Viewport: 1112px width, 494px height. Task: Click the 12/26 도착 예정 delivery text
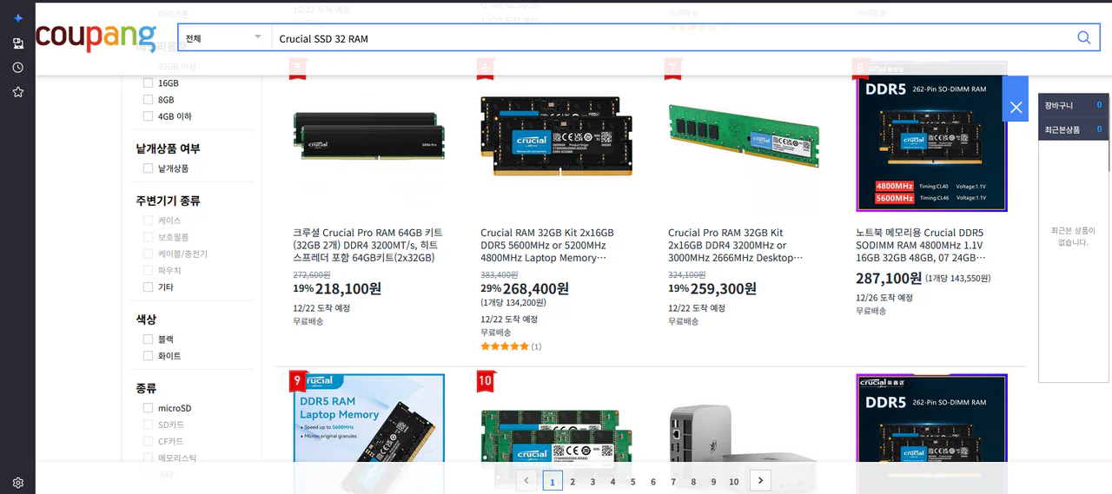point(884,298)
